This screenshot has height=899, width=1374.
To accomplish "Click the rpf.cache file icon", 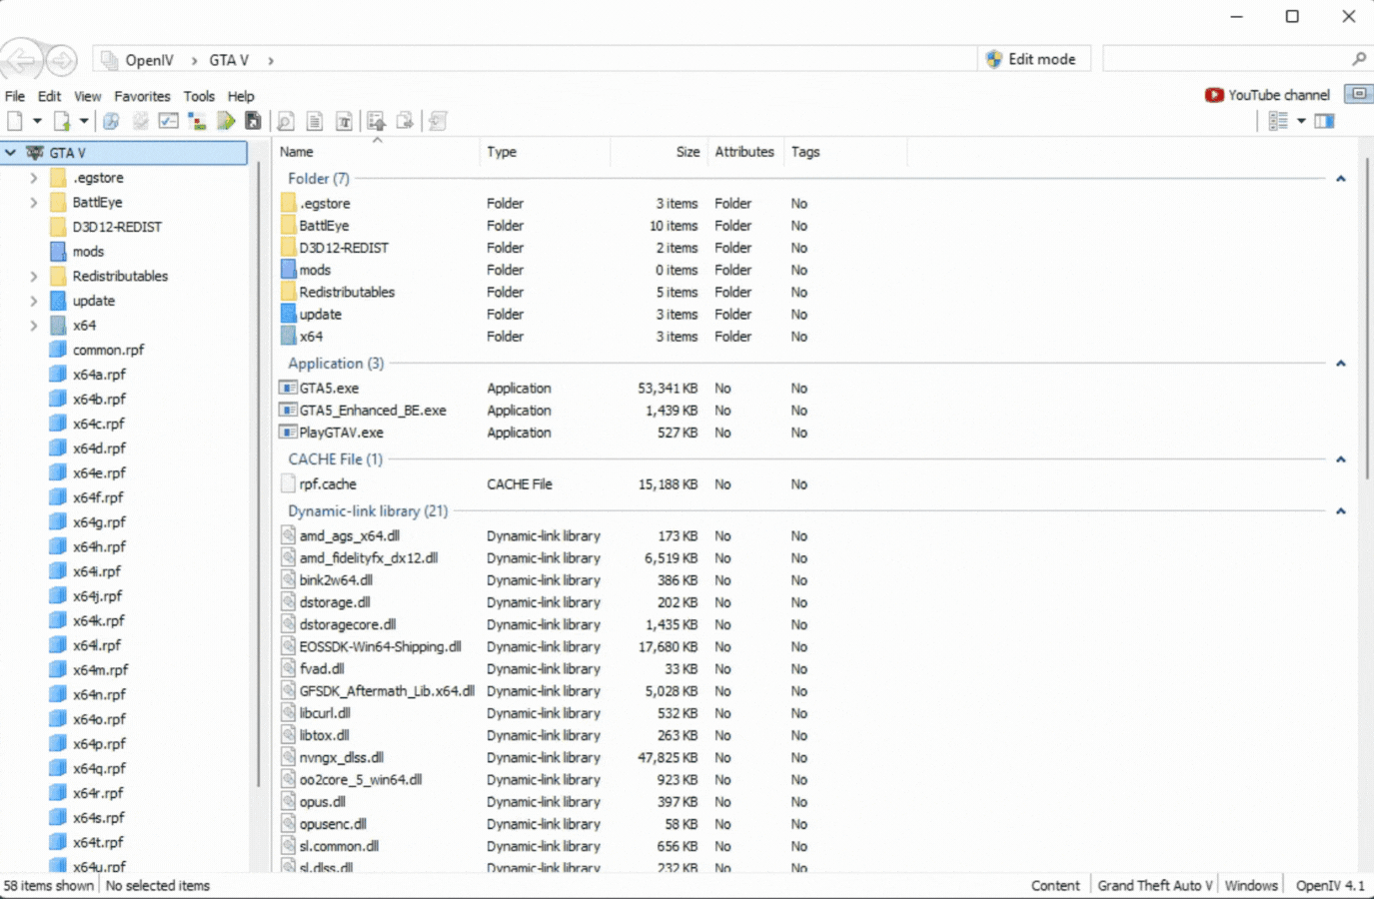I will pyautogui.click(x=288, y=483).
